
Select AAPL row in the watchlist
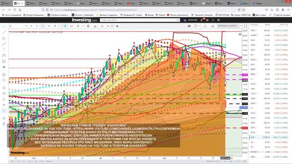coord(269,31)
